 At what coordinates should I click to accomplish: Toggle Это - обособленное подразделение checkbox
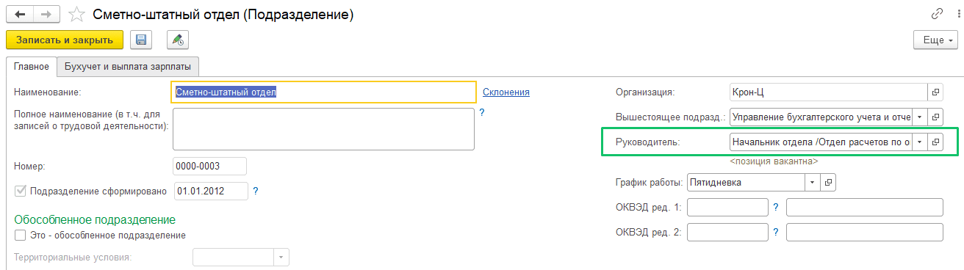coord(20,236)
